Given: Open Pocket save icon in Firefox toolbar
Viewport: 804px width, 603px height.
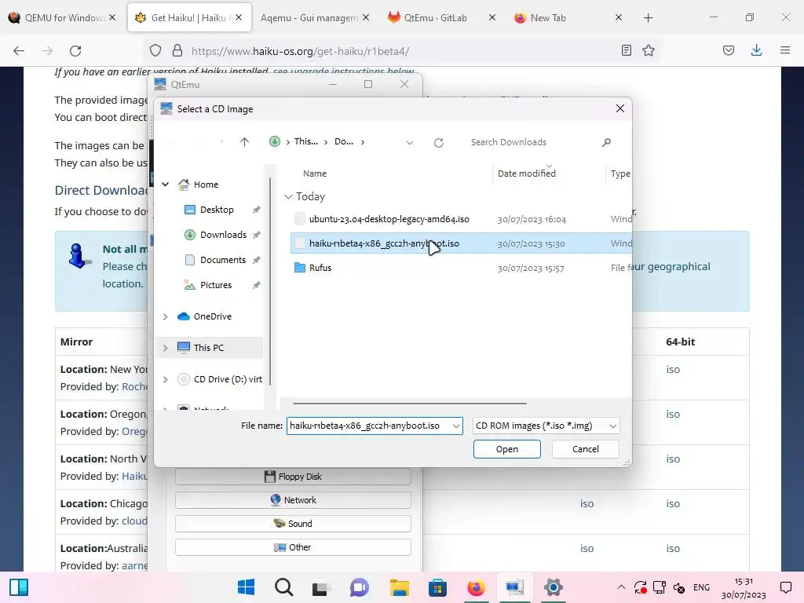Looking at the screenshot, I should click(x=728, y=50).
